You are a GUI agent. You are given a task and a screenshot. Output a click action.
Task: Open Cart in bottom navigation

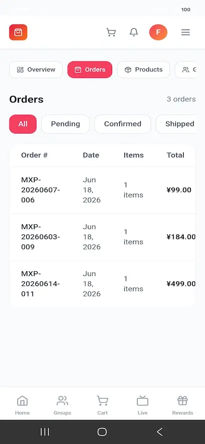tap(102, 405)
